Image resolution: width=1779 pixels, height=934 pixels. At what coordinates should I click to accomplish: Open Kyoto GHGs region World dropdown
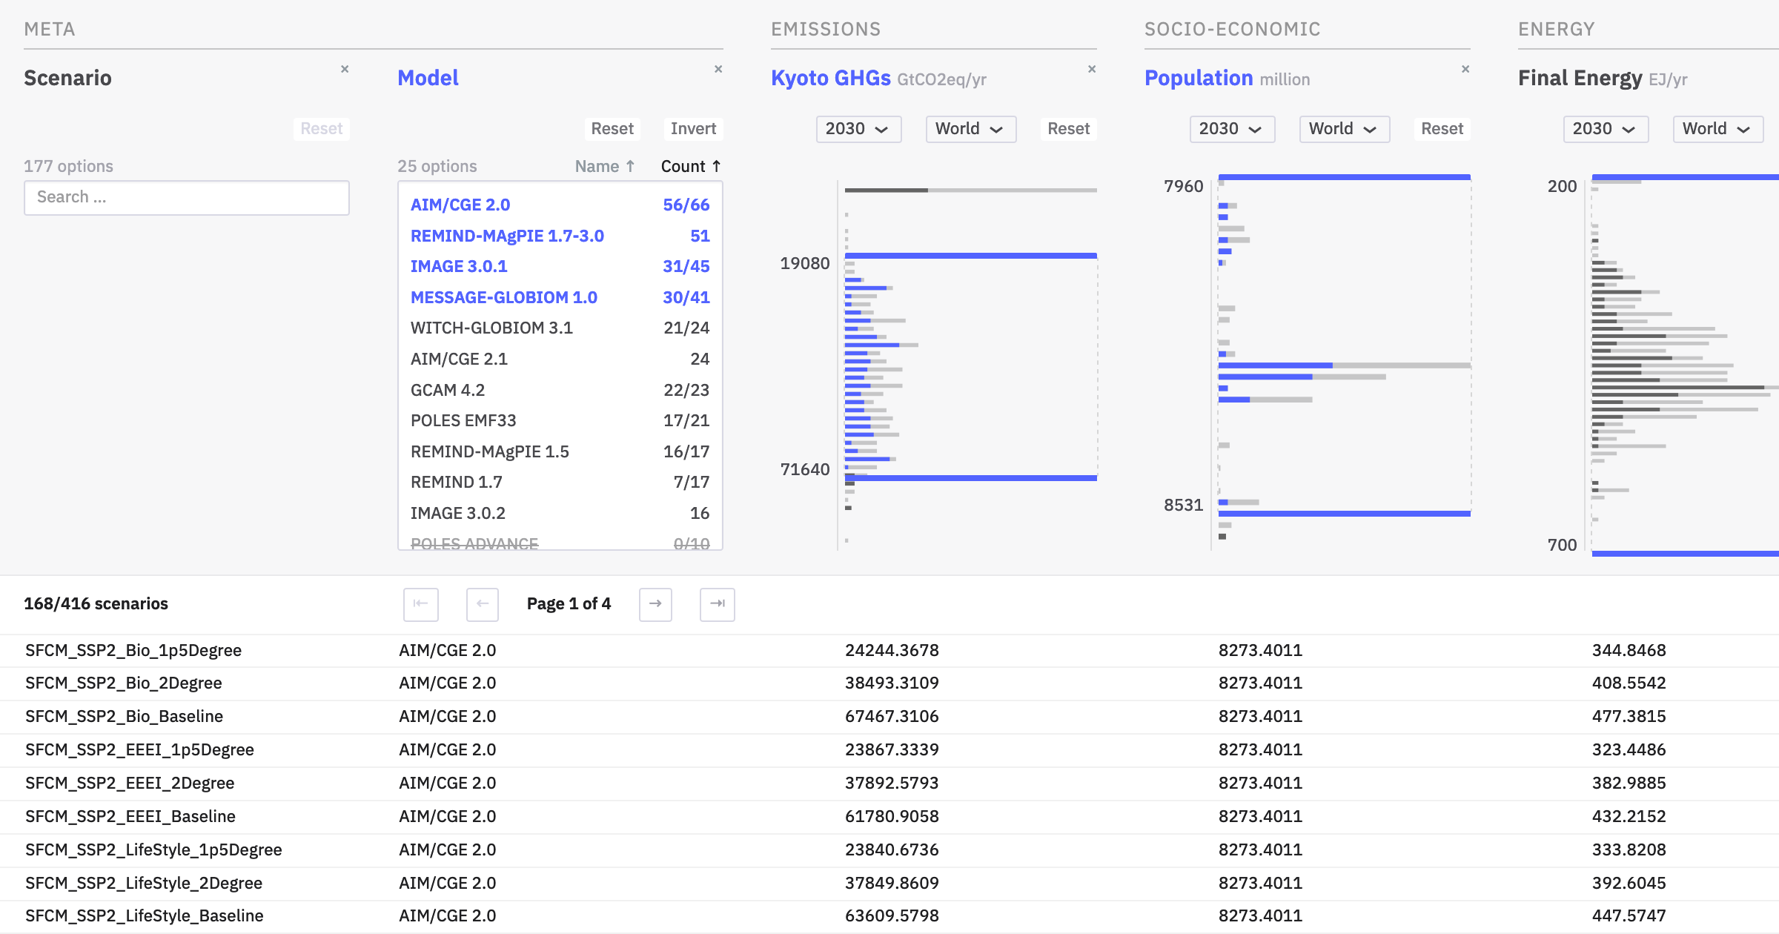970,129
